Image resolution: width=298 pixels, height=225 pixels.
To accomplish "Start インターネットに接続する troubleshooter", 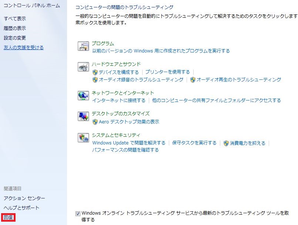I will click(x=119, y=100).
